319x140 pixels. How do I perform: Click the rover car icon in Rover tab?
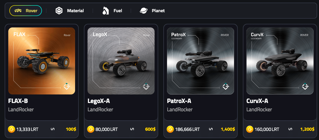[18, 11]
